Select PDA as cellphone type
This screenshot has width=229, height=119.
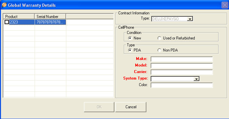(x=130, y=50)
